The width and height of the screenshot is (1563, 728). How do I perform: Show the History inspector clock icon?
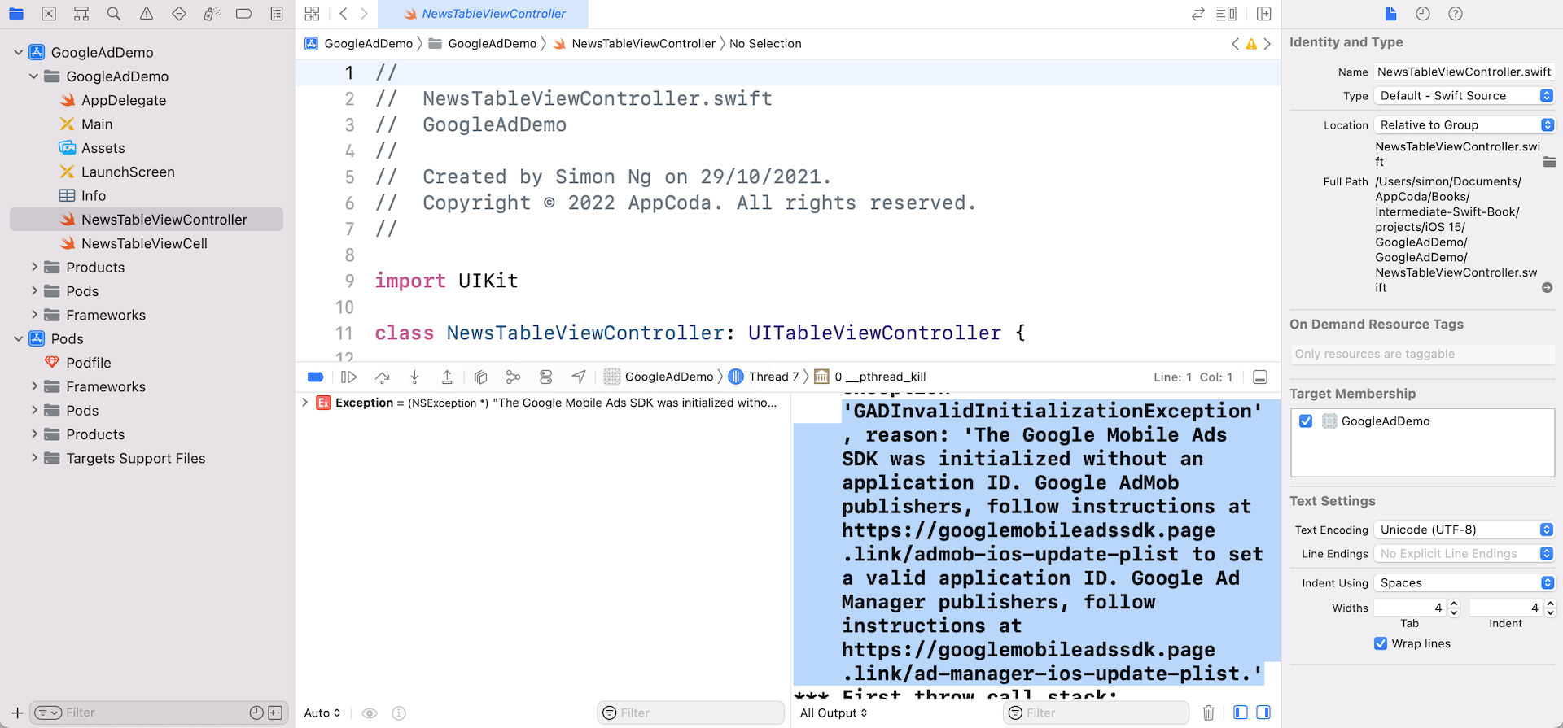point(1423,14)
